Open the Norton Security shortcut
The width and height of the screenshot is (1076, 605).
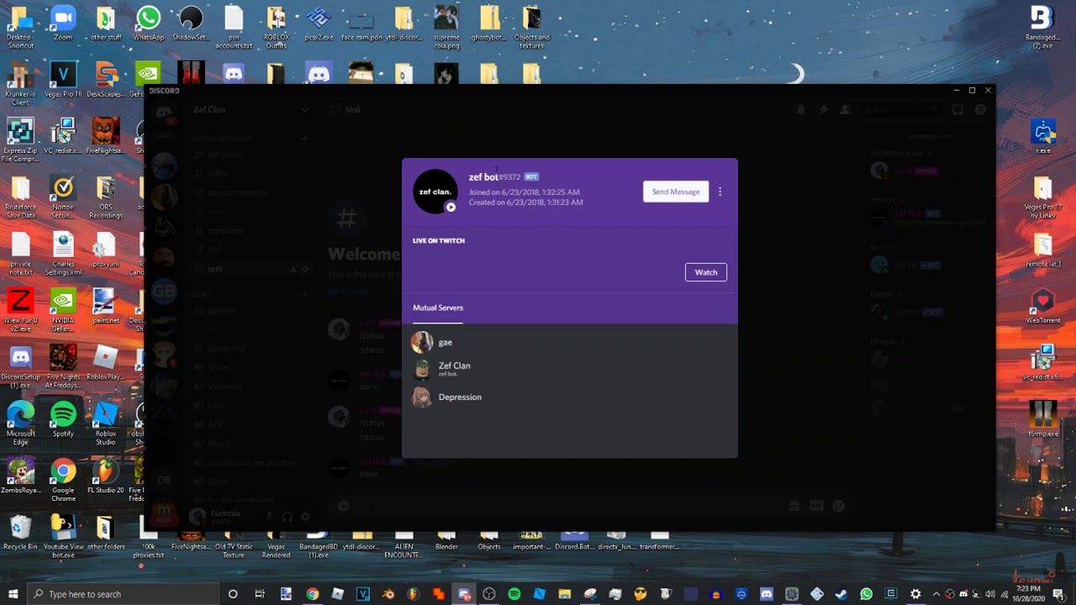63,197
